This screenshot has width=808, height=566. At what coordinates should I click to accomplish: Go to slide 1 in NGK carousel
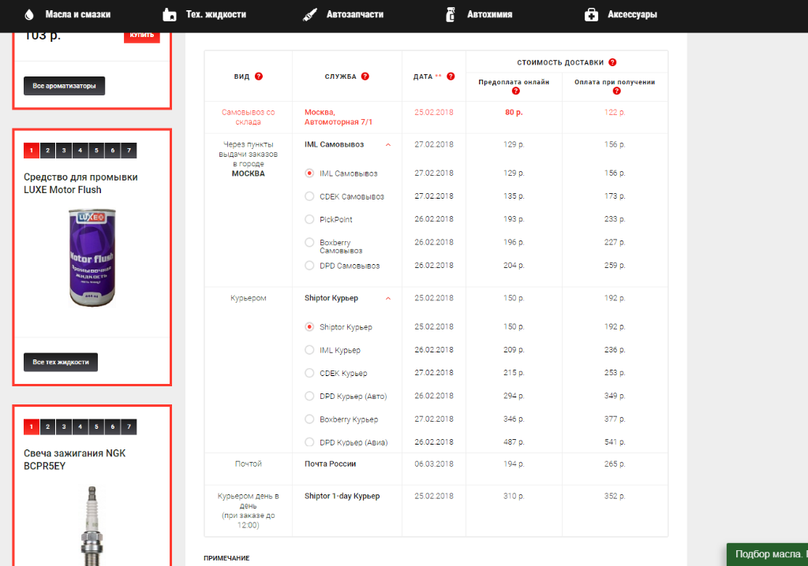(32, 426)
